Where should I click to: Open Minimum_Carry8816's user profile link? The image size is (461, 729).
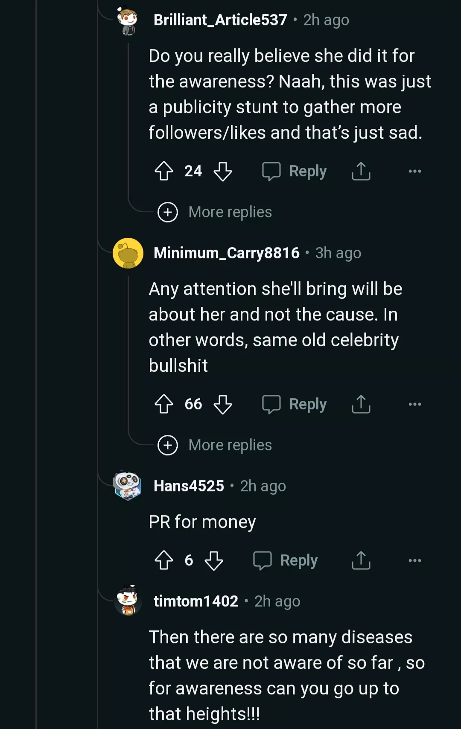pyautogui.click(x=227, y=253)
